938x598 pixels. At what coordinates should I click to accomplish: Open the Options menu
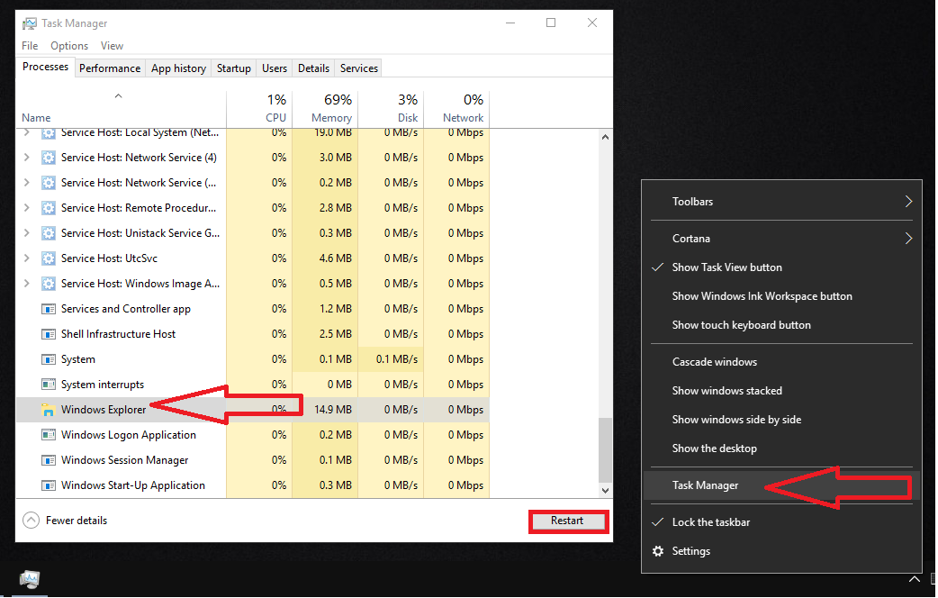click(68, 46)
